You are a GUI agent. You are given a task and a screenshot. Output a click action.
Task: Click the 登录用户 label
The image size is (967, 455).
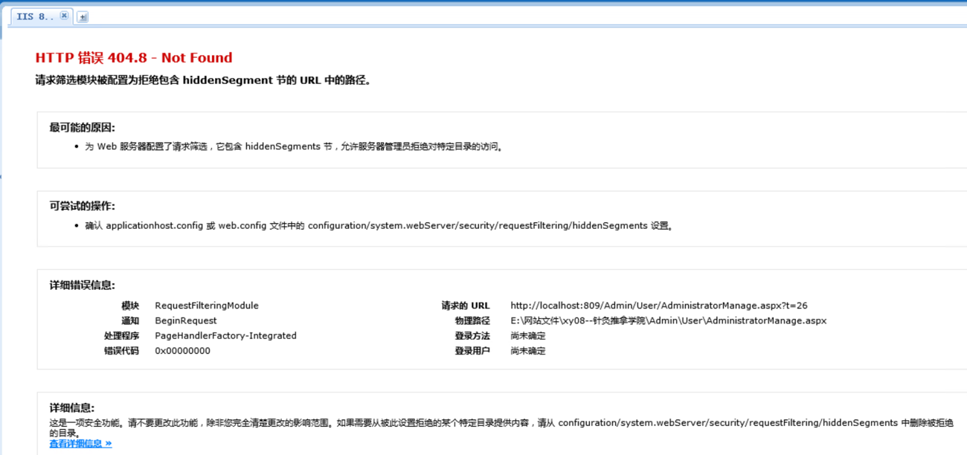click(472, 351)
